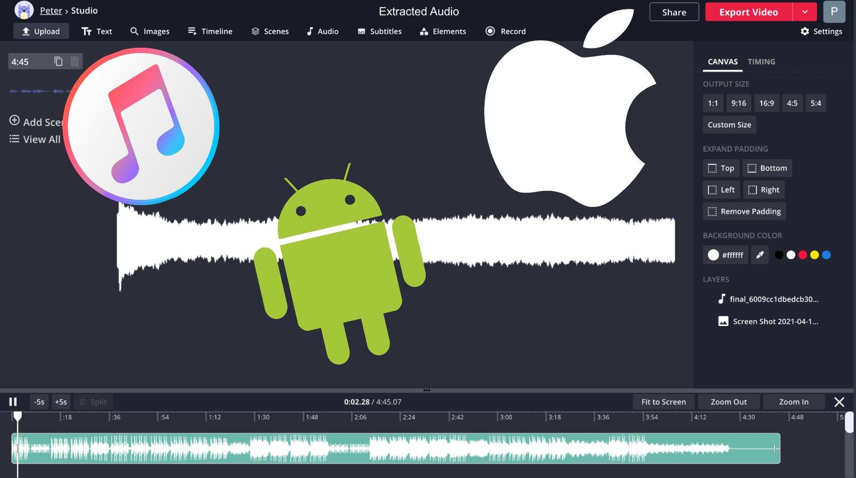Open the Export Video dropdown arrow

805,12
